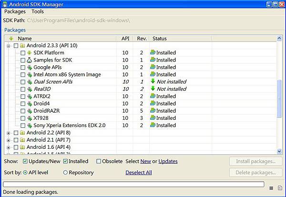Click the add-on icon for XT928

[x=30, y=118]
